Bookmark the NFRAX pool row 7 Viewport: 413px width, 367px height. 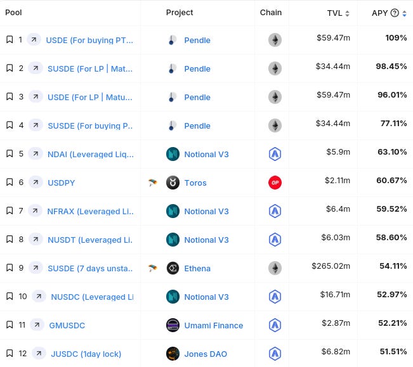point(10,210)
